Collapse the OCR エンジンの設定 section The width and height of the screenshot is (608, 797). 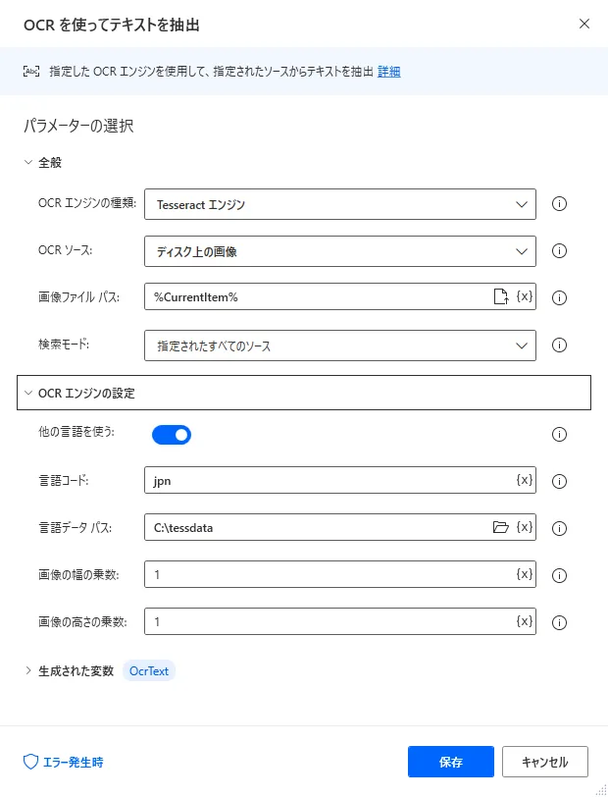[x=28, y=393]
